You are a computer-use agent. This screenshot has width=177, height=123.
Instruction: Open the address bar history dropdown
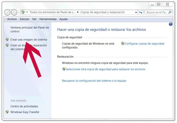(136, 12)
